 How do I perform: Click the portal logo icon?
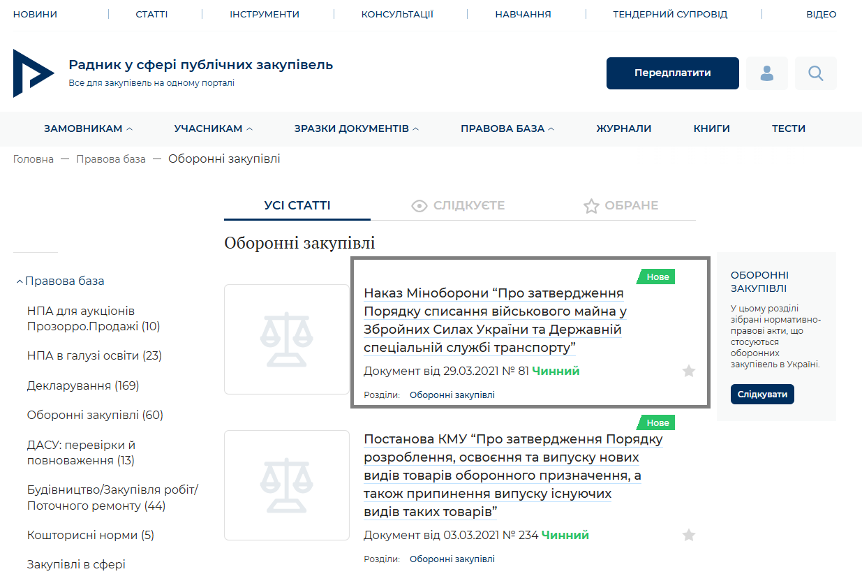(32, 73)
